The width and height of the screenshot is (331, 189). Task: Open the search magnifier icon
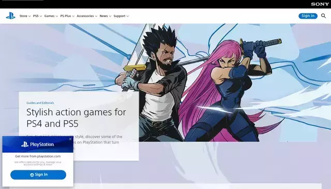tap(323, 16)
